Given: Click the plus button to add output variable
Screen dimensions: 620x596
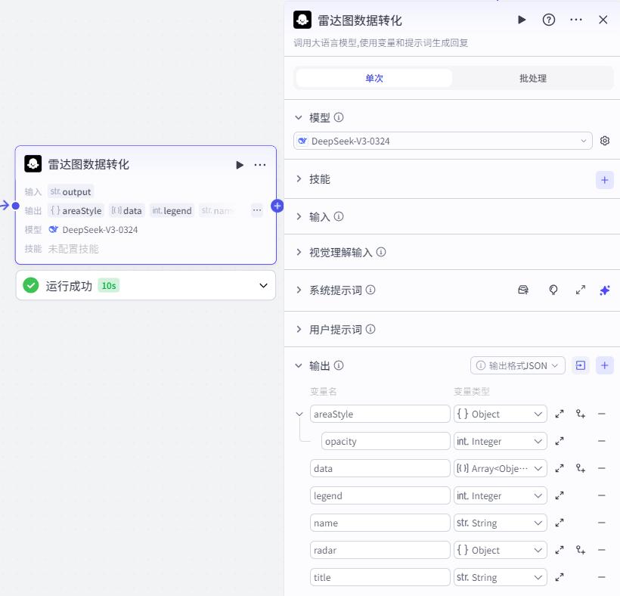Looking at the screenshot, I should click(604, 365).
